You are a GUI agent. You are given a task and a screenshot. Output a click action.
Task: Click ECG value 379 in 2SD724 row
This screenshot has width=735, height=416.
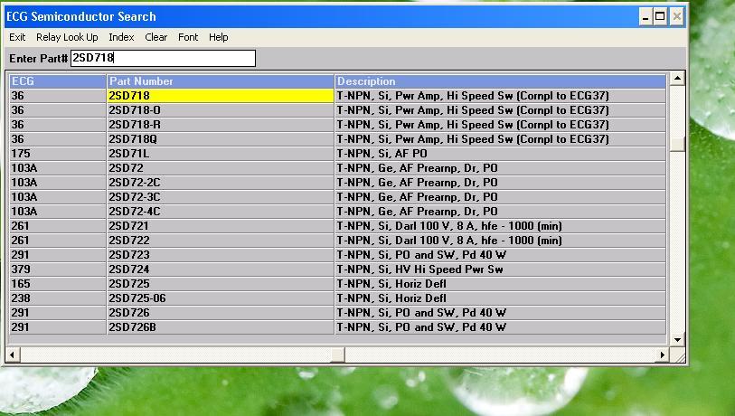58,269
